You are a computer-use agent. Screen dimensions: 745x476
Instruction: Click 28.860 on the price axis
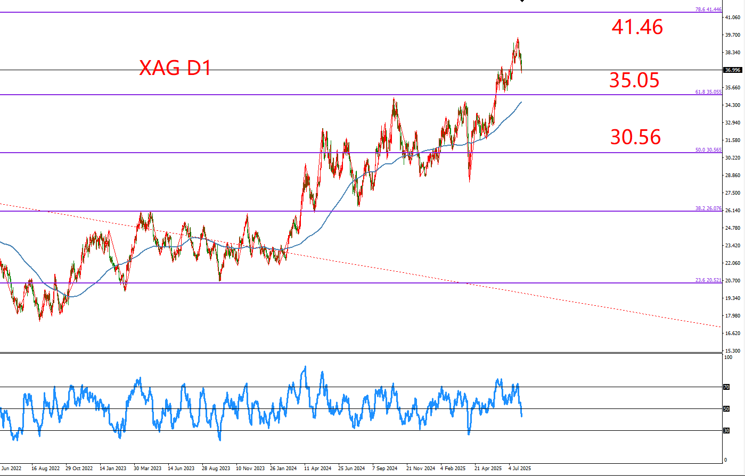(x=733, y=176)
